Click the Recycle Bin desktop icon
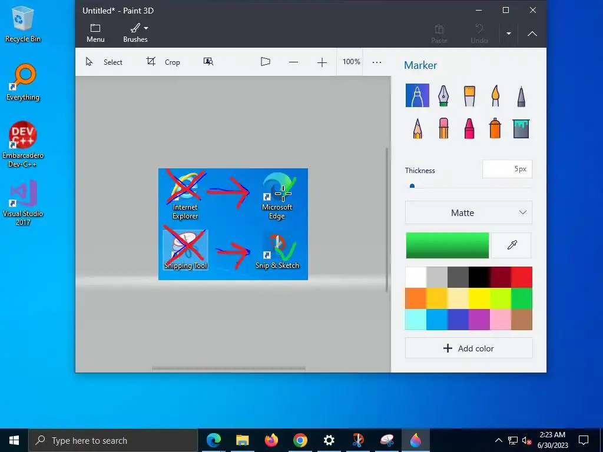 point(23,24)
